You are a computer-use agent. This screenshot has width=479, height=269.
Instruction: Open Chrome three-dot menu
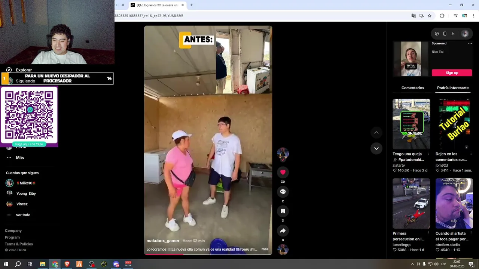(x=473, y=16)
